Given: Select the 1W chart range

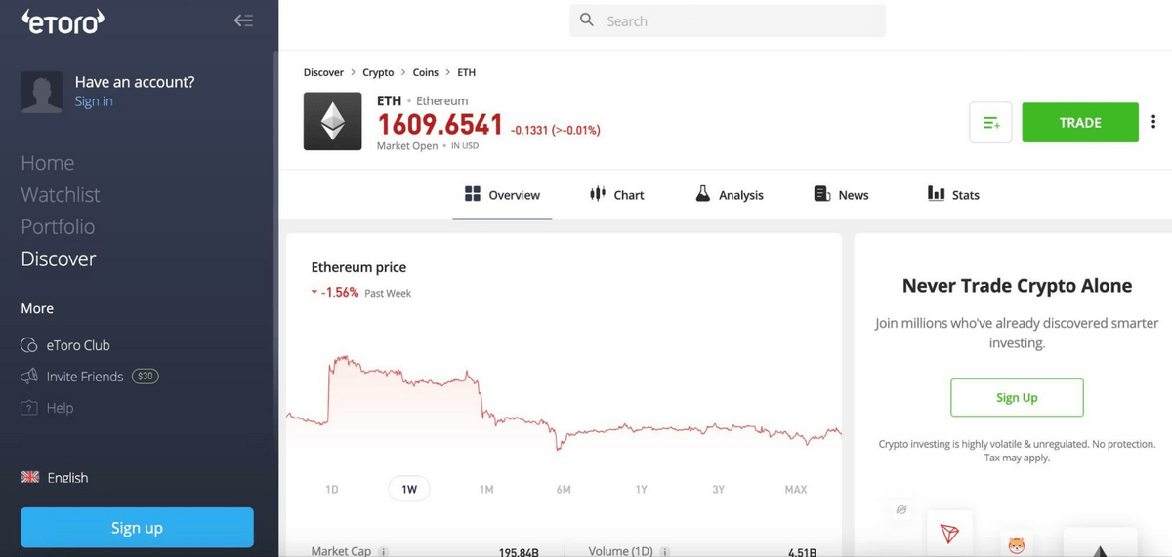Looking at the screenshot, I should click(409, 489).
